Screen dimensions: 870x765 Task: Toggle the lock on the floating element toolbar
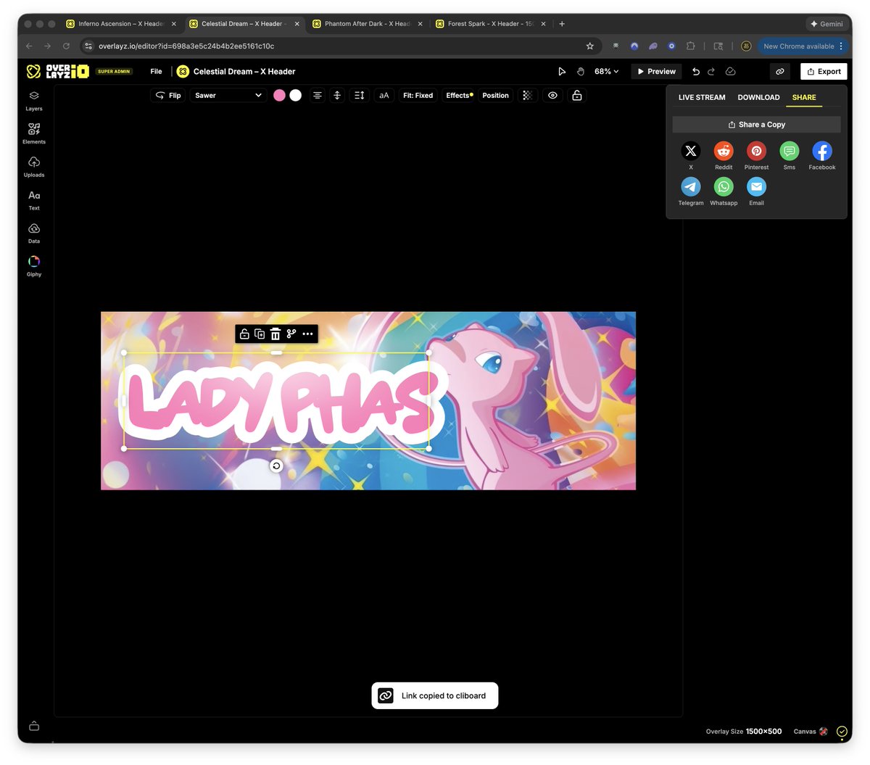pyautogui.click(x=244, y=334)
